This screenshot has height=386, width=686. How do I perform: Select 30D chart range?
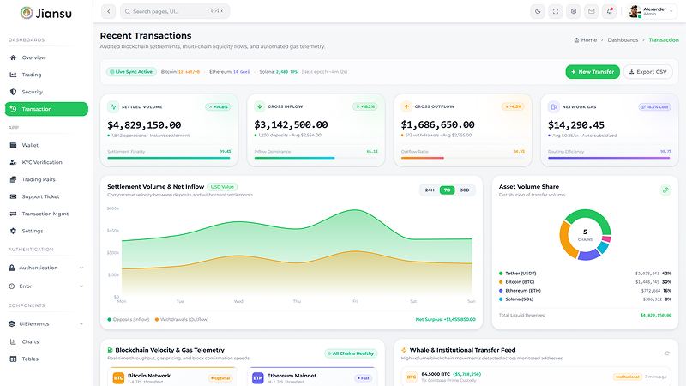click(465, 190)
